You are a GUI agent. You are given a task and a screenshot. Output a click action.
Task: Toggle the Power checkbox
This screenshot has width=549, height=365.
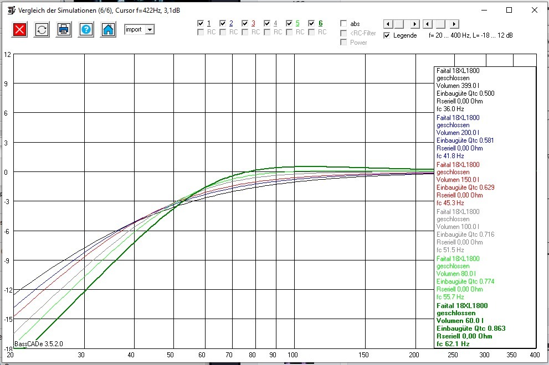coord(343,42)
